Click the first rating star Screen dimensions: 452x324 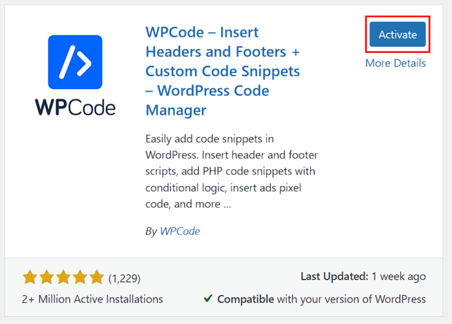point(30,277)
